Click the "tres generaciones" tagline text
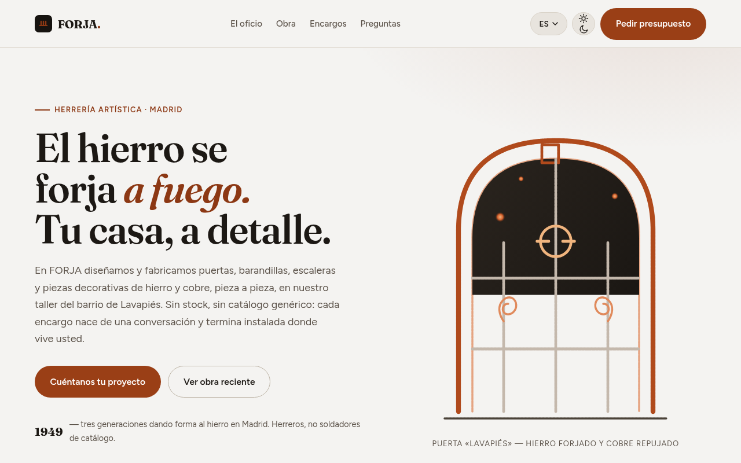741x463 pixels. 215,431
